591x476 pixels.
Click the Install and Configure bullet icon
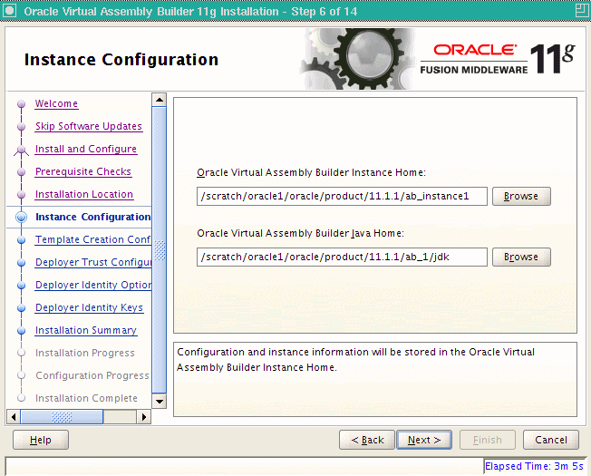22,150
